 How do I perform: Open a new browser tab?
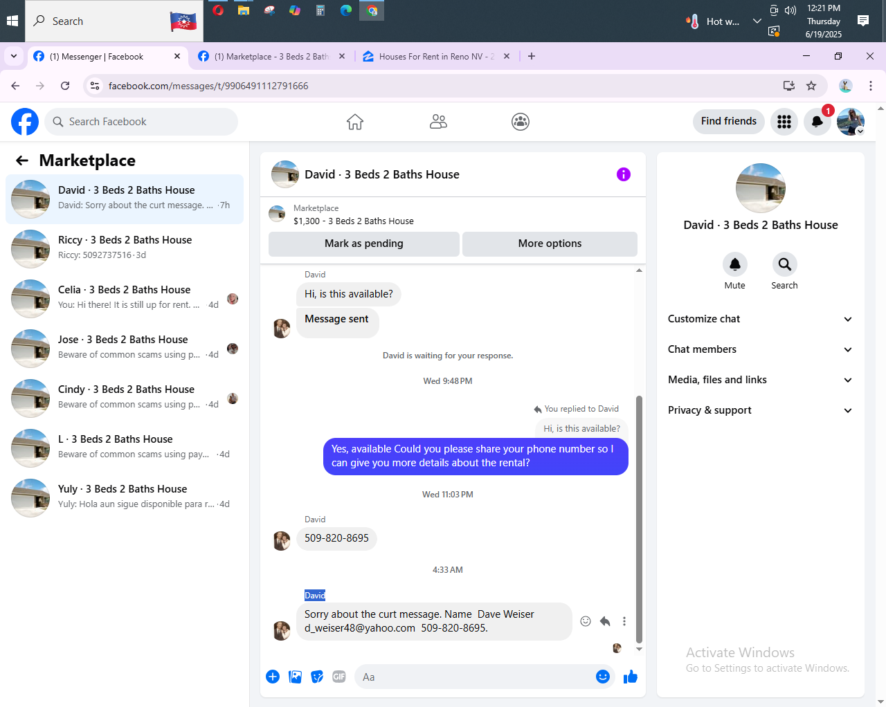532,57
